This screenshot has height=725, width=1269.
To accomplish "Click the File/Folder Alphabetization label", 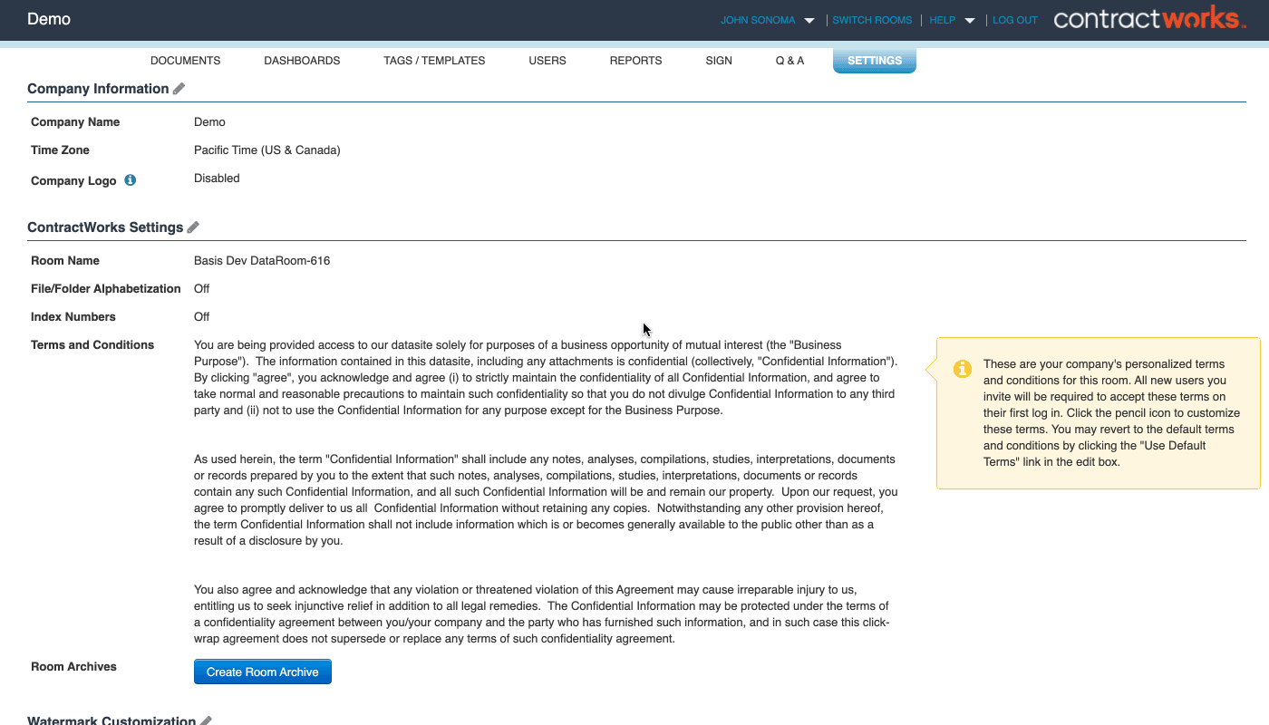I will [106, 289].
